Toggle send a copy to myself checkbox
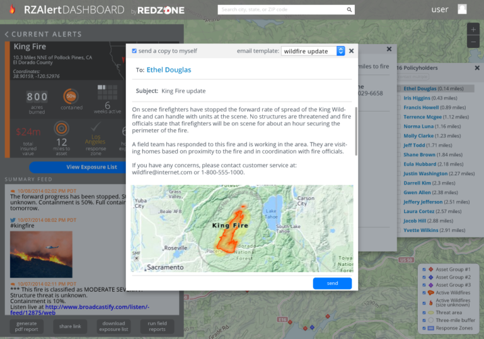The height and width of the screenshot is (339, 484). 134,51
